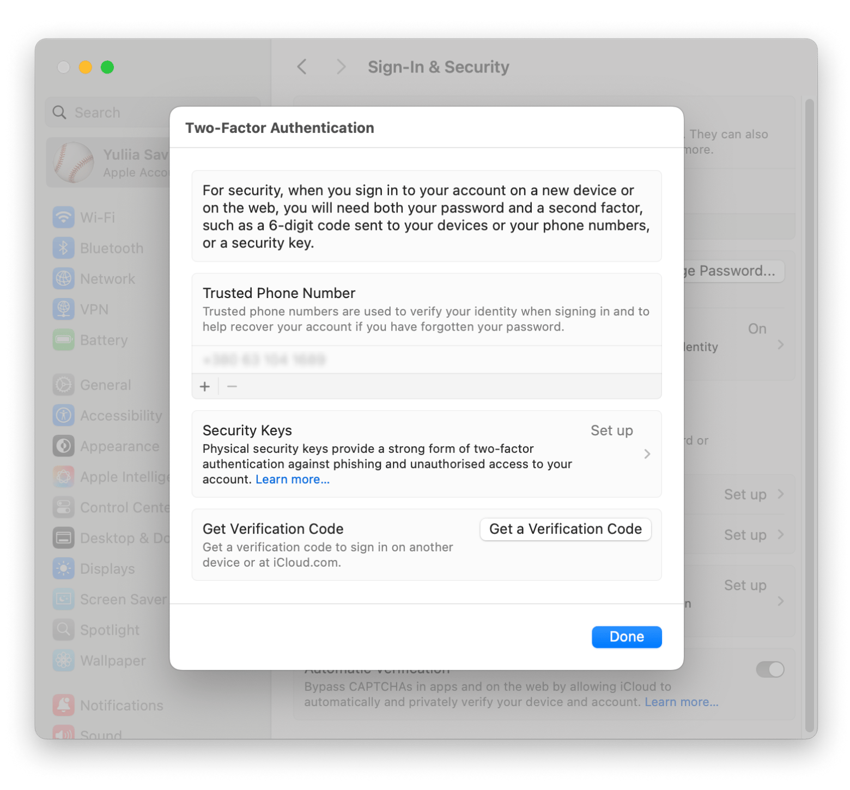Select the blurred trusted phone number row

pos(426,360)
